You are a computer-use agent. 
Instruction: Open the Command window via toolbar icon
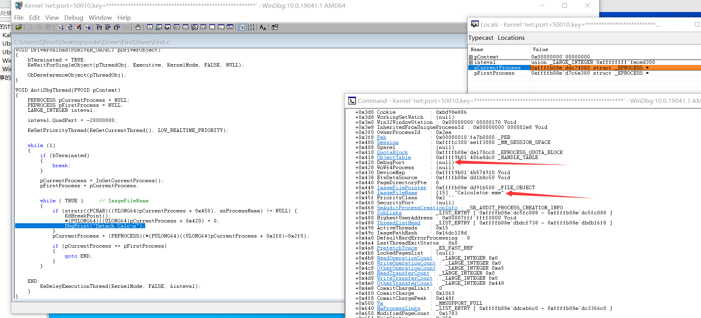(150, 27)
